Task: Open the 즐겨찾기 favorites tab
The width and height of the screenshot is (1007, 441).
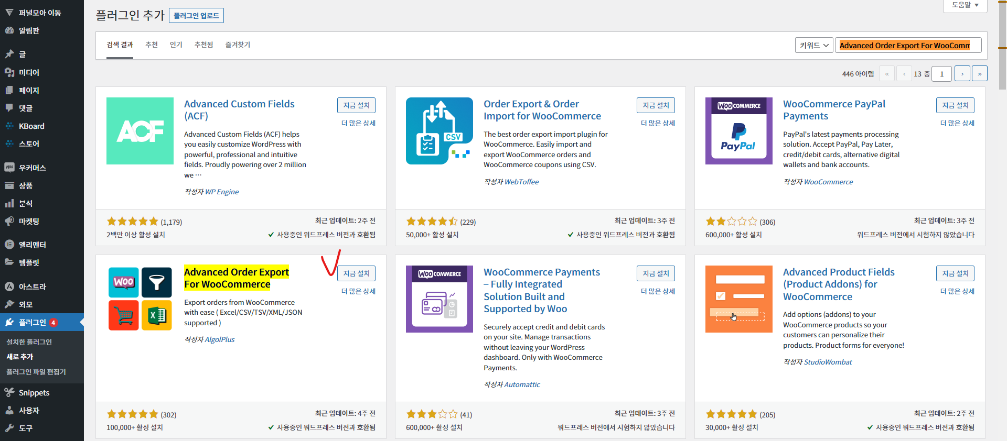Action: 238,45
